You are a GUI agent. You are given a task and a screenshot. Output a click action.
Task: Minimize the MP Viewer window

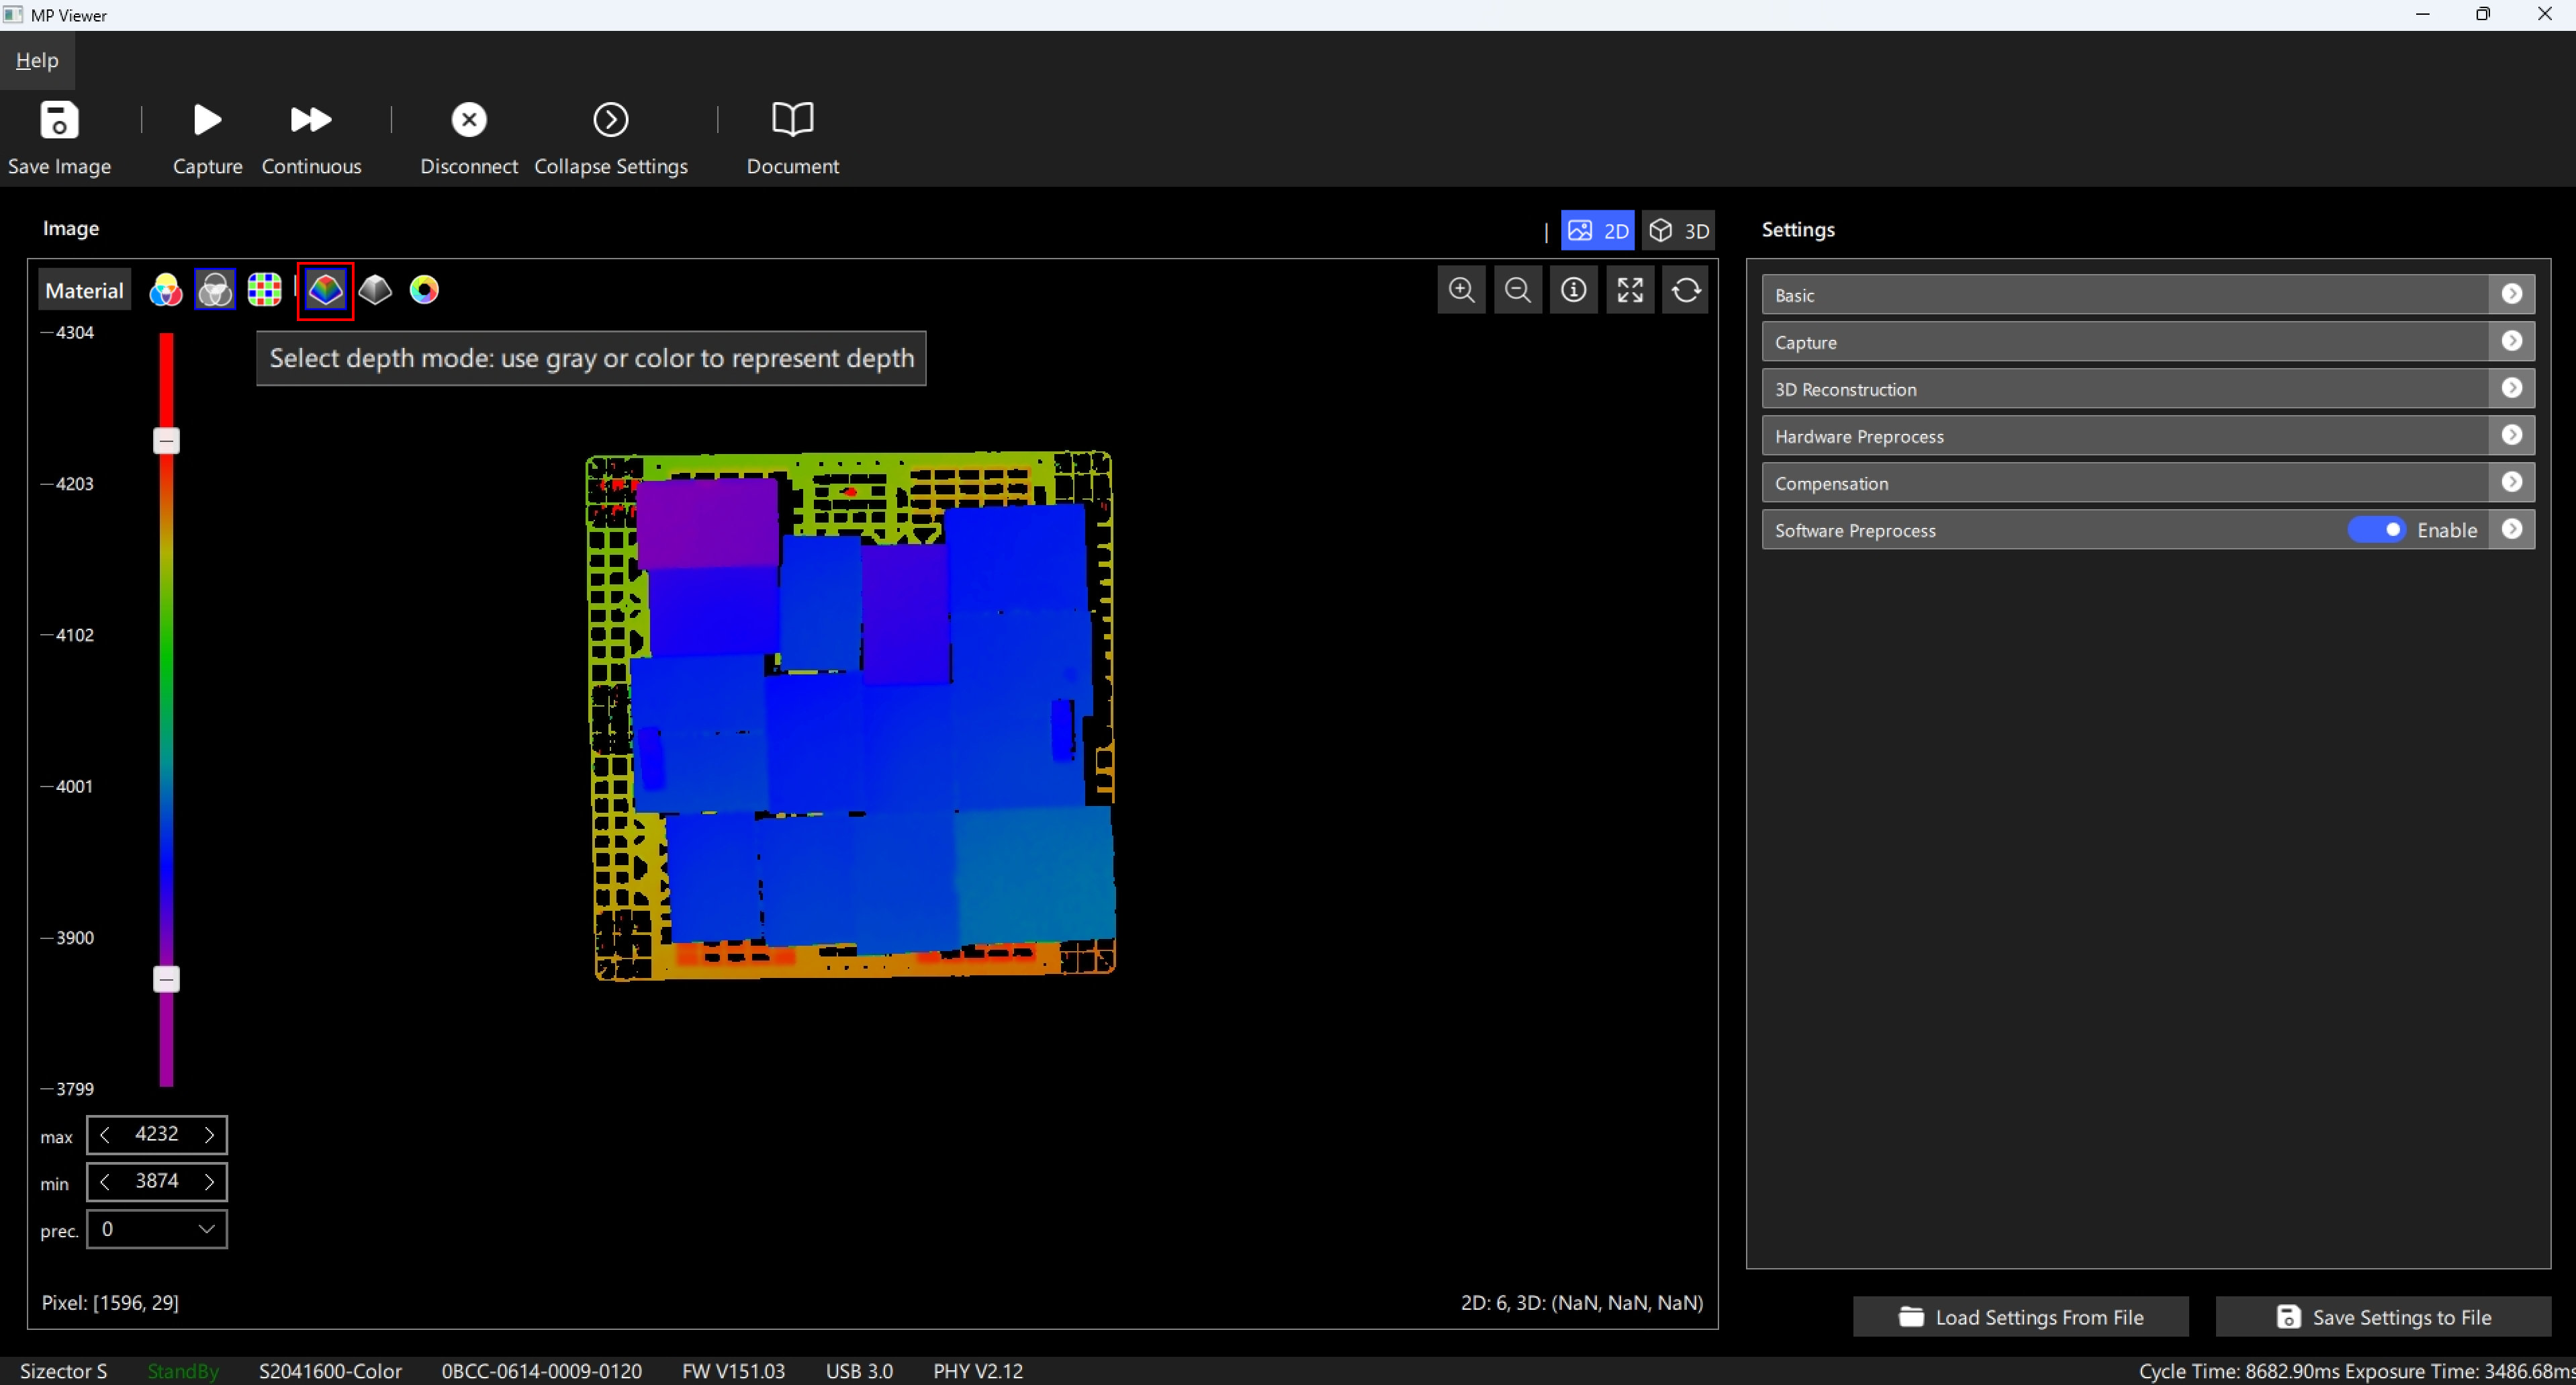[x=2422, y=14]
